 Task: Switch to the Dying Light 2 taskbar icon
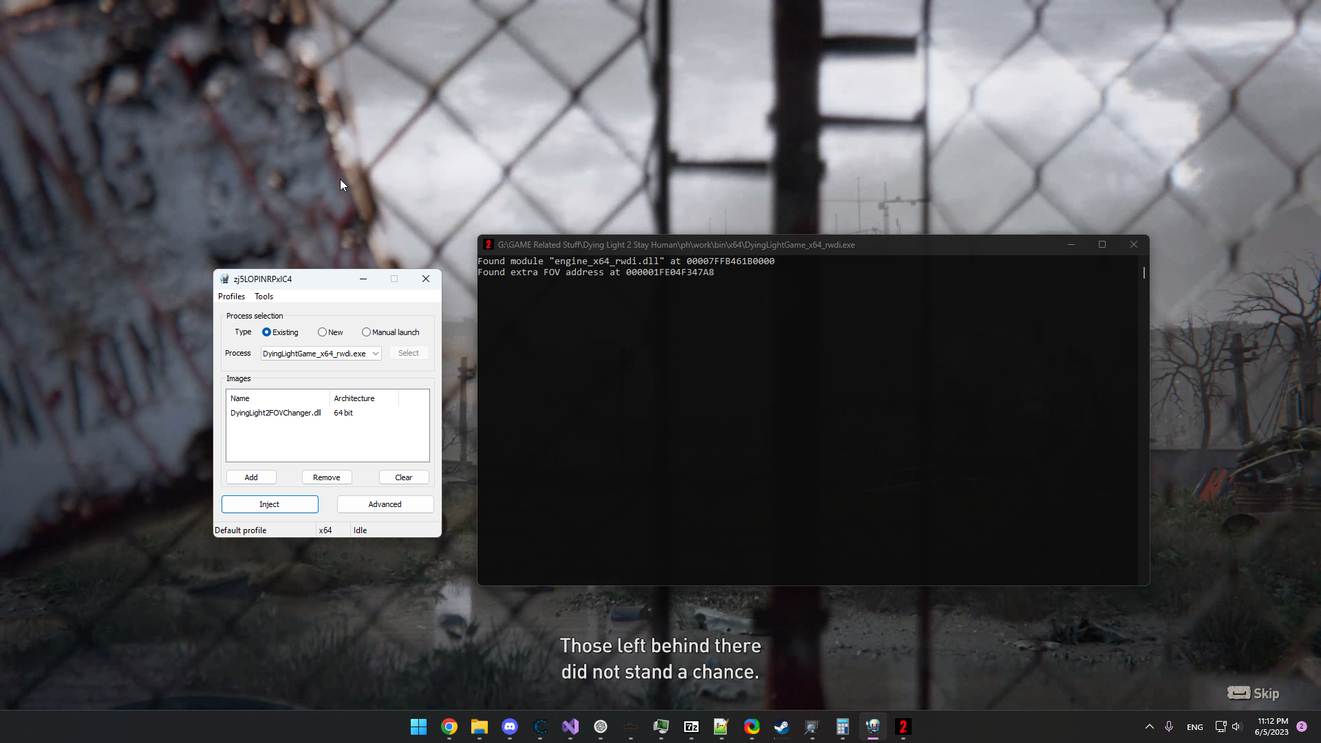tap(903, 727)
